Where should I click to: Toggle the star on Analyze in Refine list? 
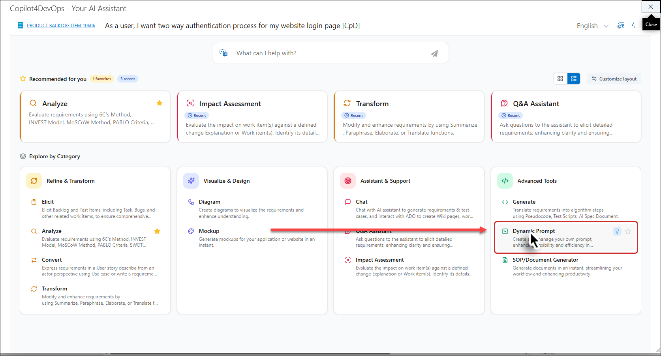pyautogui.click(x=157, y=231)
